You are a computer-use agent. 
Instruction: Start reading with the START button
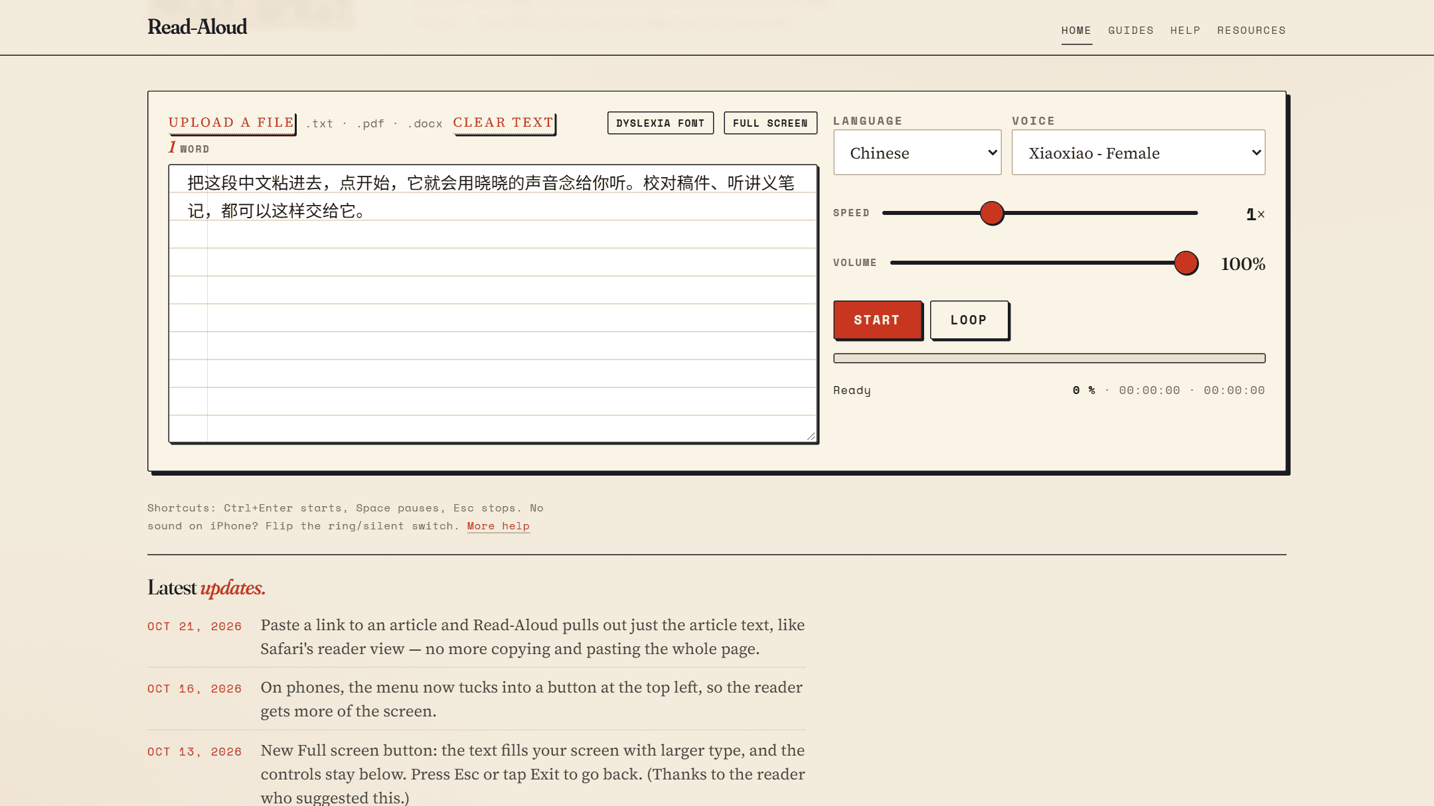878,320
